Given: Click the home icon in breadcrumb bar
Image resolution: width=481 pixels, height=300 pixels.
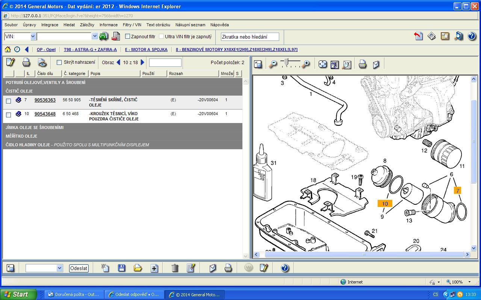Looking at the screenshot, I should tap(8, 49).
